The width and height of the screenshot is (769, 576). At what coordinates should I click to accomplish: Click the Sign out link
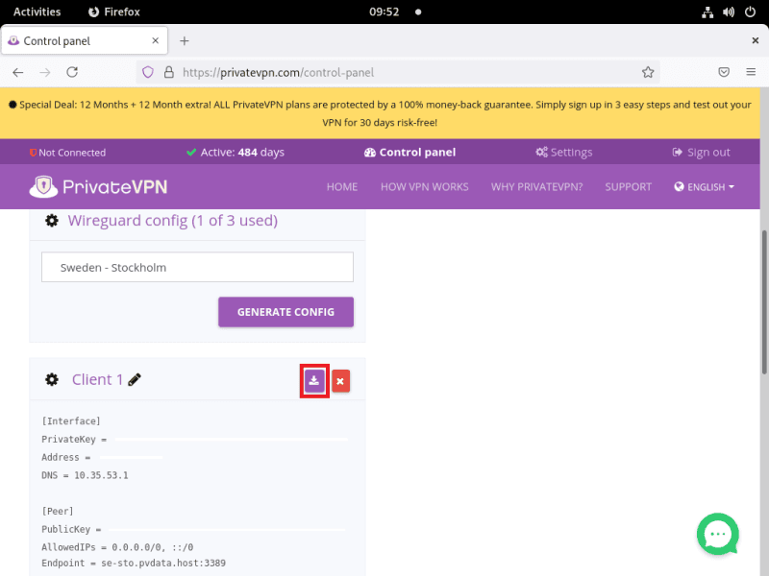tap(701, 152)
